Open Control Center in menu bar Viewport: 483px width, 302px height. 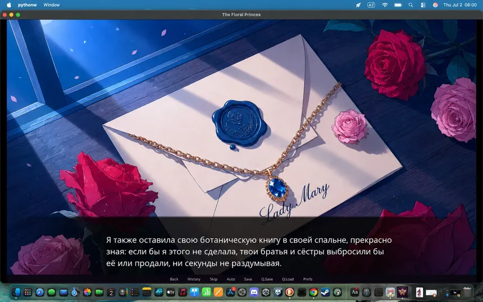[x=423, y=5]
